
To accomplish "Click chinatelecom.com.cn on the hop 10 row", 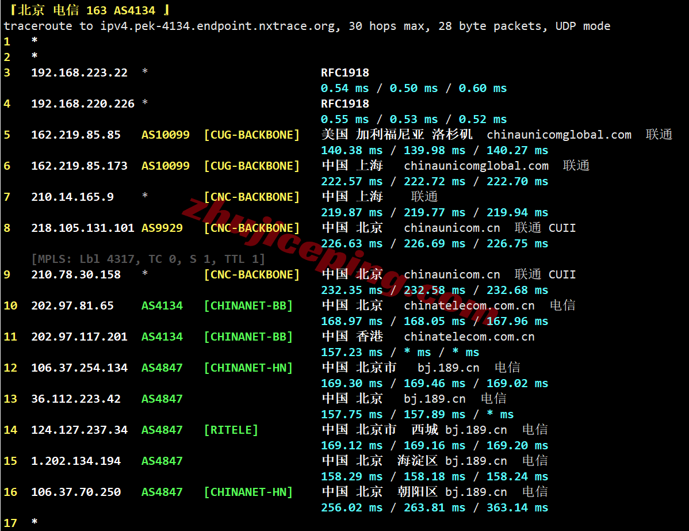I will (x=469, y=305).
